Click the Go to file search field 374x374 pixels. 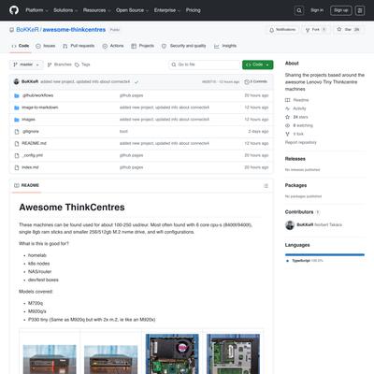point(204,65)
